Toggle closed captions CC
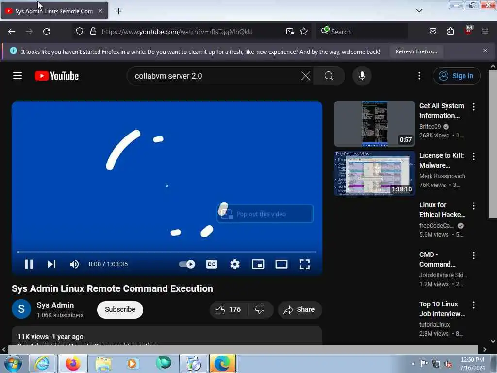This screenshot has height=373, width=497. click(x=212, y=264)
